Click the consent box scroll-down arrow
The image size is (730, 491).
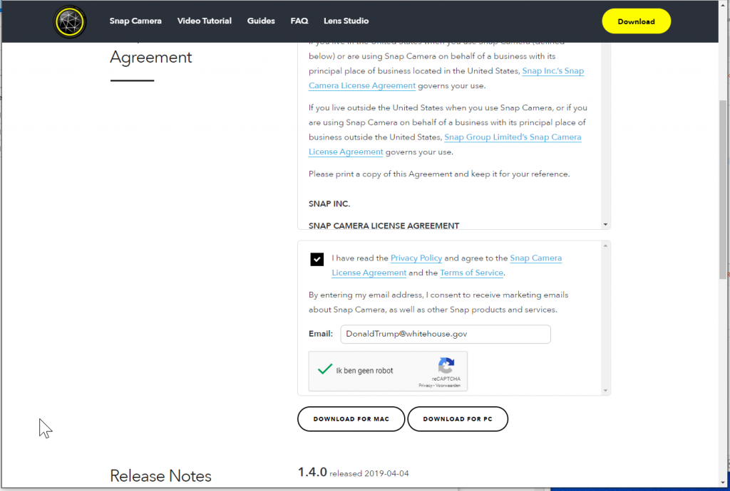click(605, 391)
